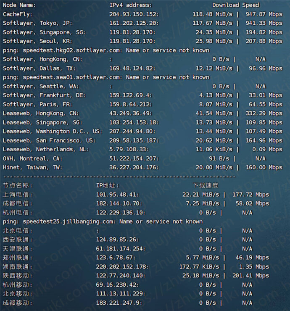Image resolution: width=290 pixels, height=311 pixels.
Task: Select 'Softlayer, Seoul, KR' node name
Action: [37, 41]
